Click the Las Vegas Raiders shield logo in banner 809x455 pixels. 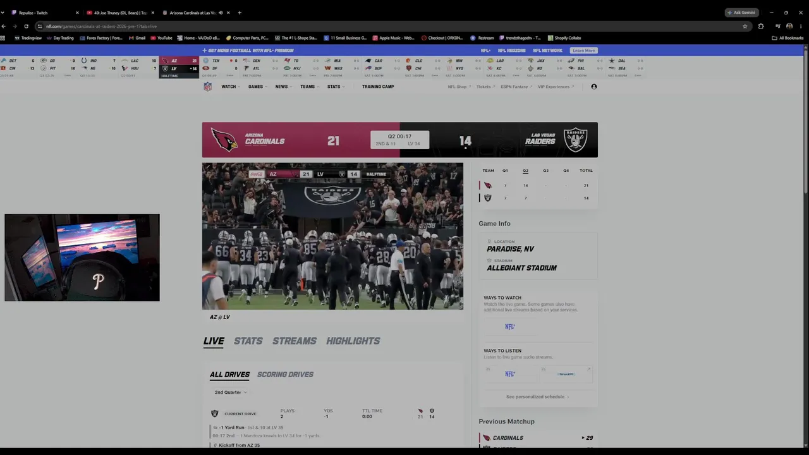(x=575, y=140)
